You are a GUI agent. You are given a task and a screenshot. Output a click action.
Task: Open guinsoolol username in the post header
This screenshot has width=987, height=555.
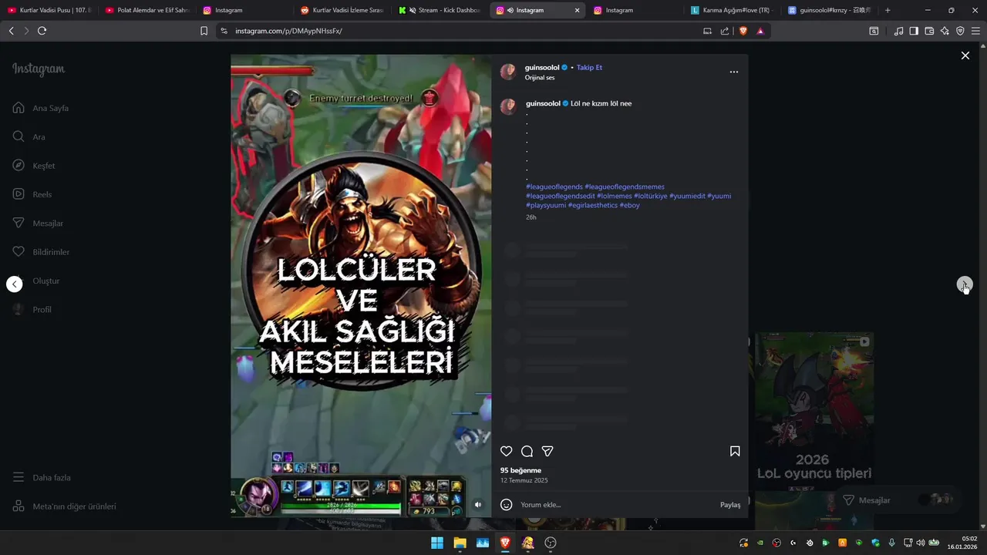(x=542, y=67)
